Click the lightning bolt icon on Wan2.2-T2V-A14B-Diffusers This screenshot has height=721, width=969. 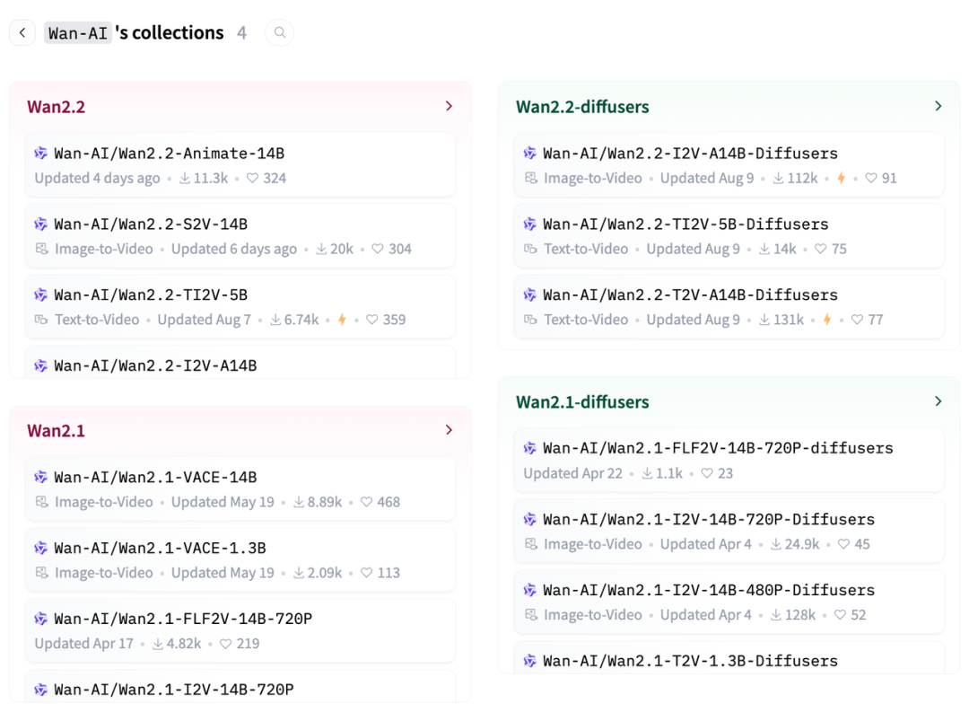point(827,320)
